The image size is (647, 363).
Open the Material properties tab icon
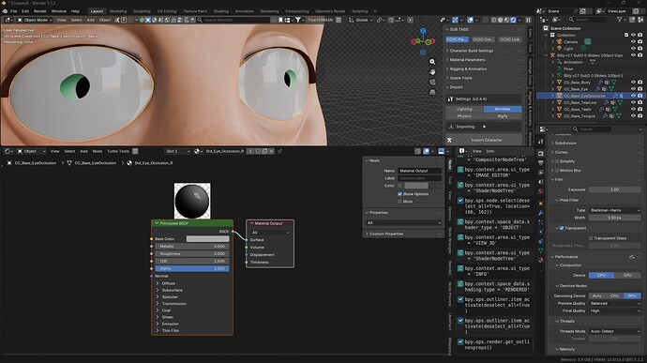pos(540,260)
